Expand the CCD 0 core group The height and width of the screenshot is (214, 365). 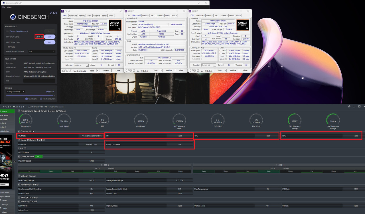(104, 165)
